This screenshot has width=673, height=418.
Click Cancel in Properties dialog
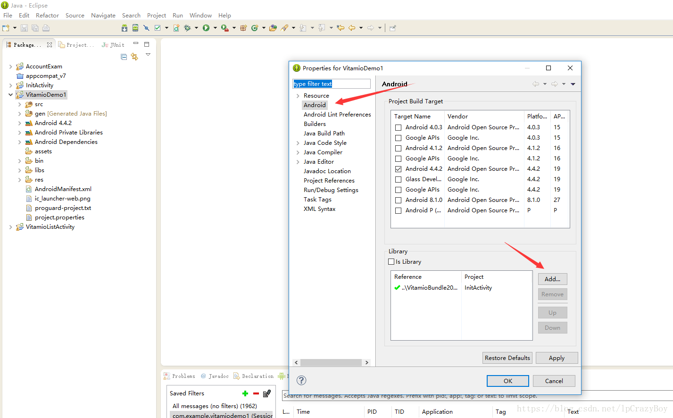point(554,381)
